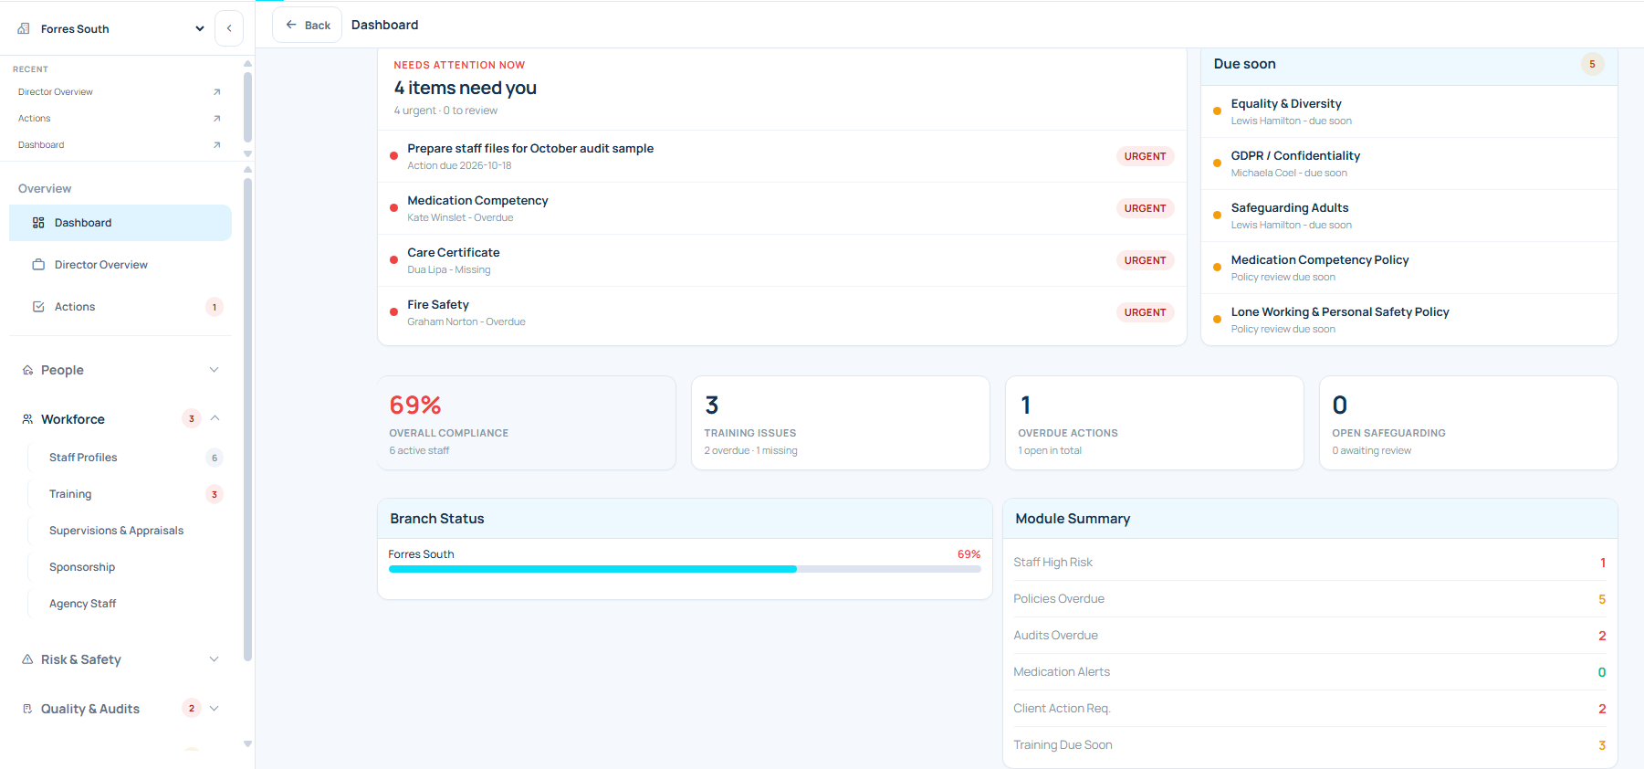Open Agency Staff page

129,604
